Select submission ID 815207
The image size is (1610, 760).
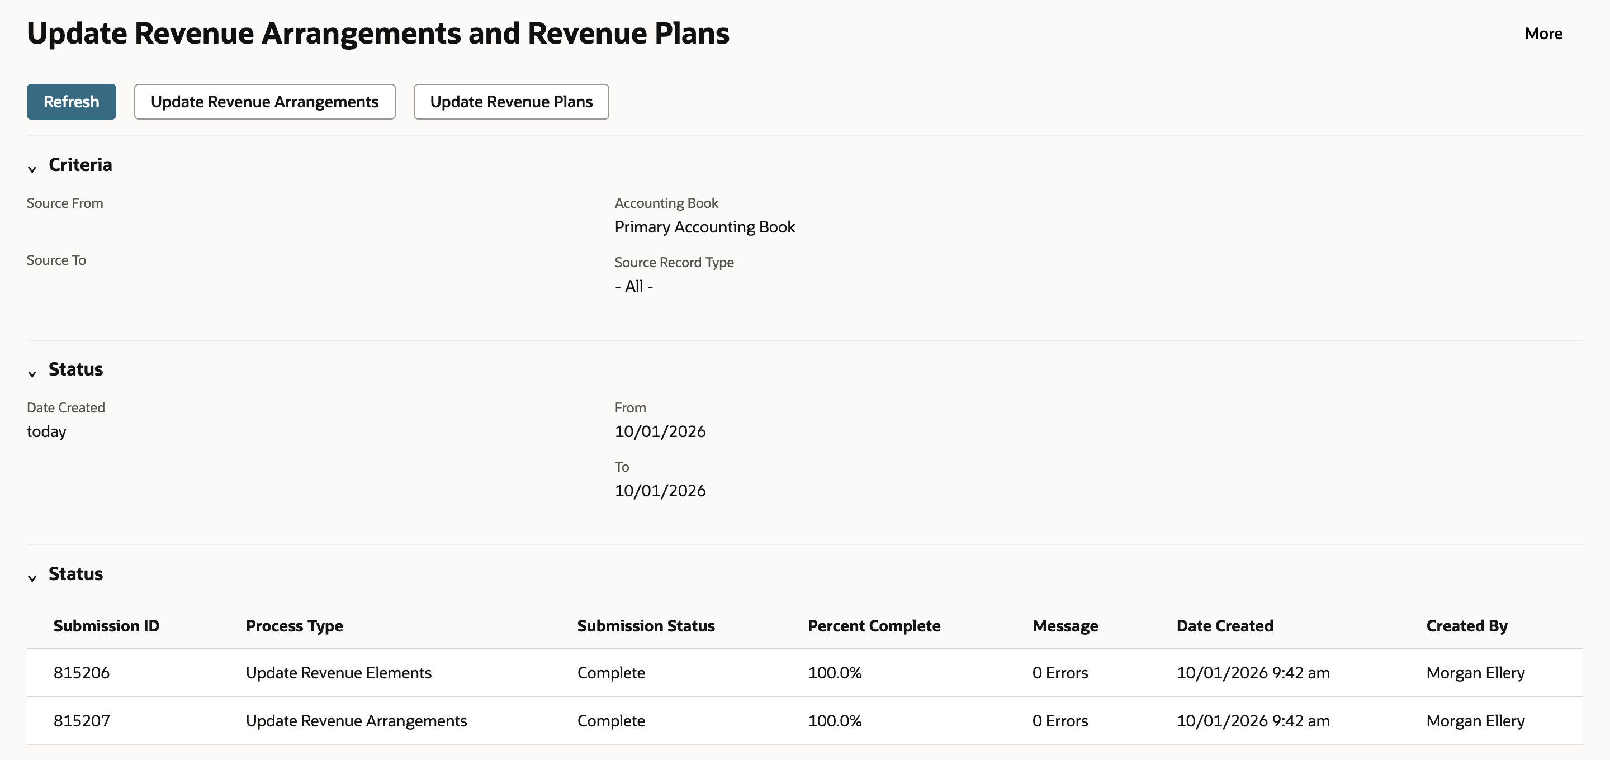81,721
